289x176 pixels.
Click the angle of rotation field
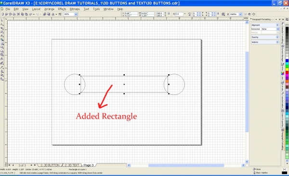pos(179,14)
